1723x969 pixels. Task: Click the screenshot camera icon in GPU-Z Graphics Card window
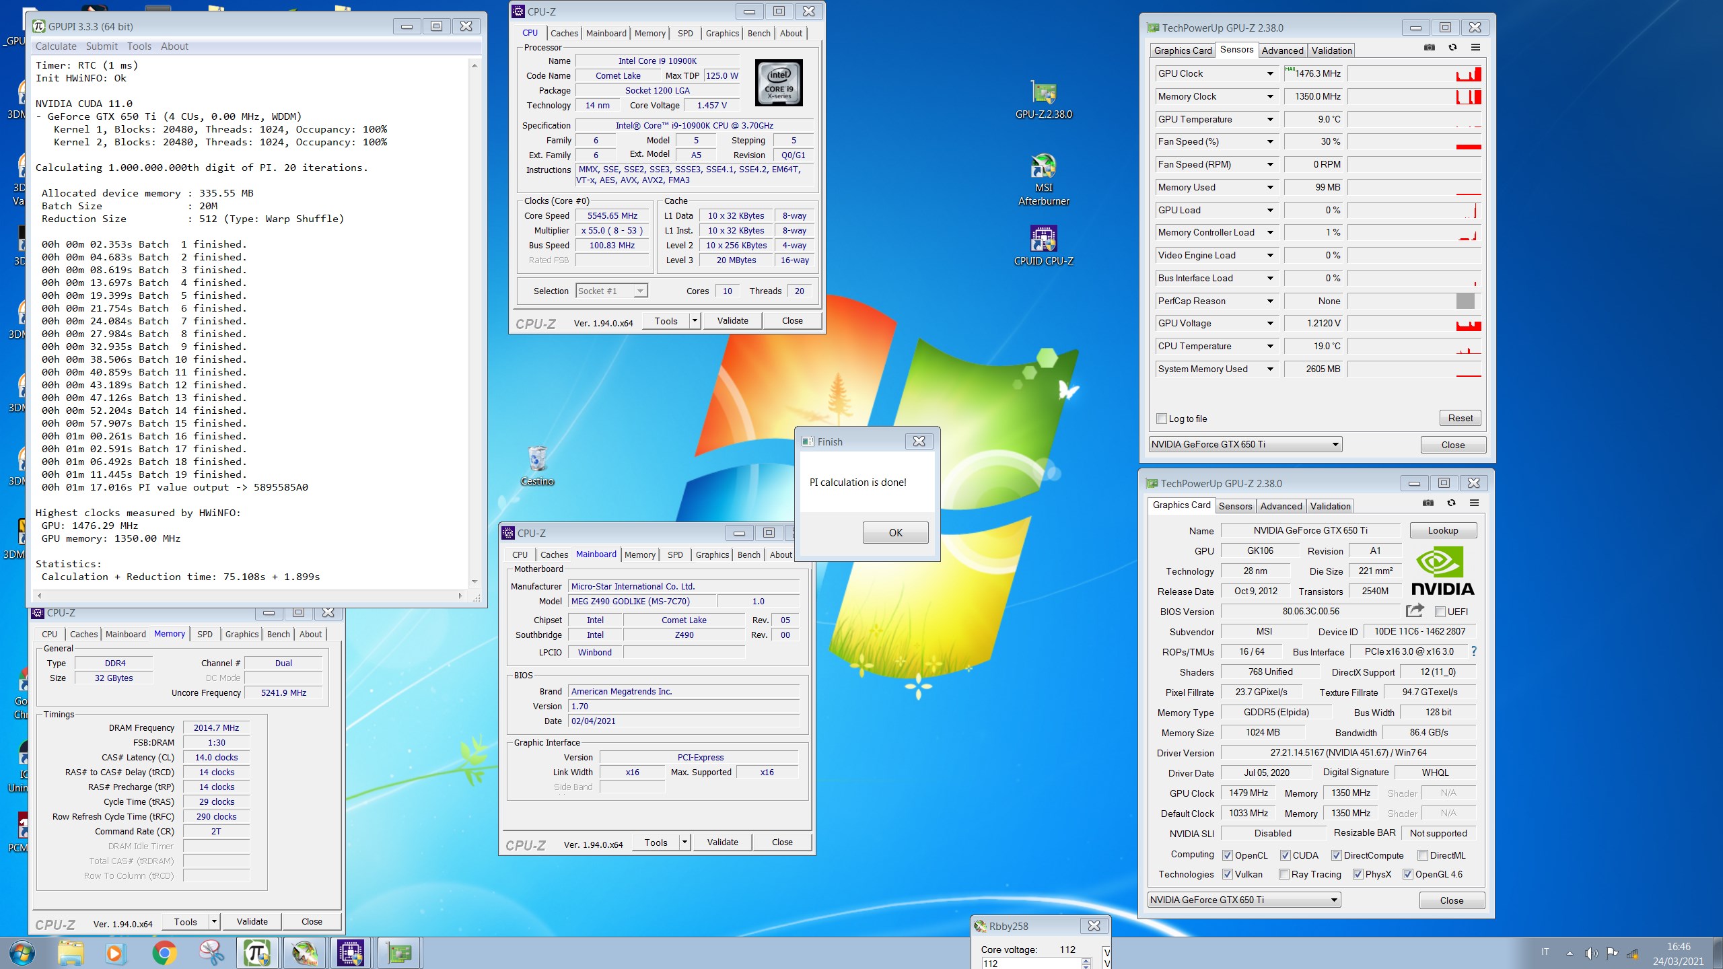[x=1428, y=503]
